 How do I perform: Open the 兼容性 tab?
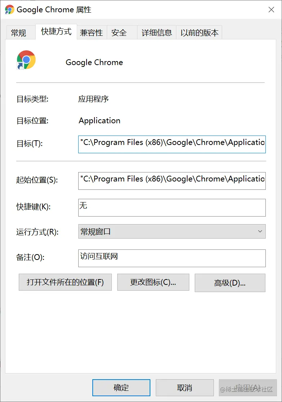pos(92,32)
